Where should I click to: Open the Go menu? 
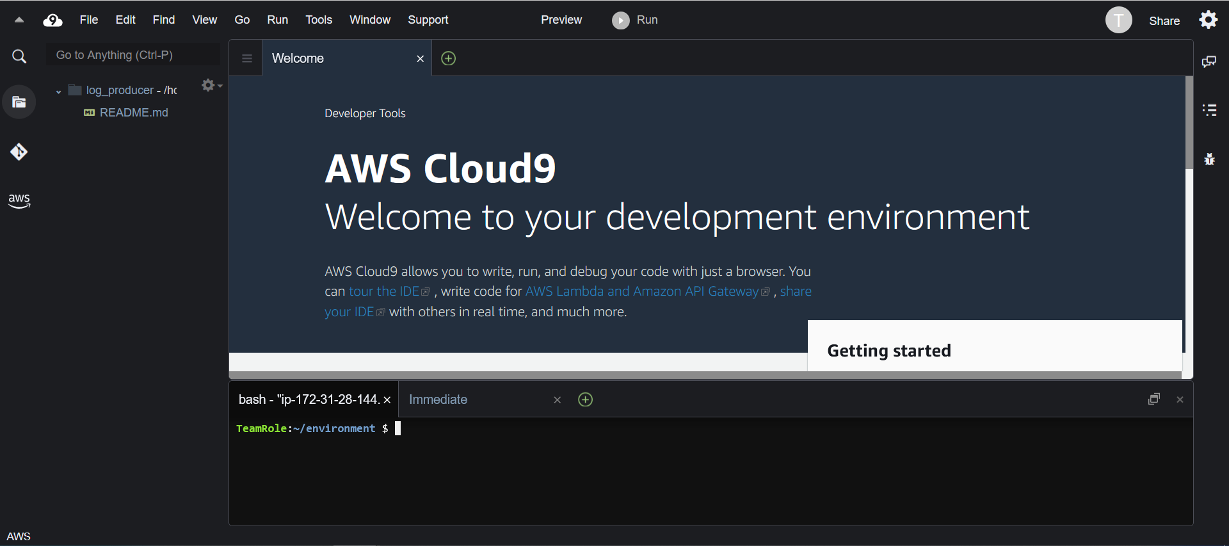click(242, 20)
